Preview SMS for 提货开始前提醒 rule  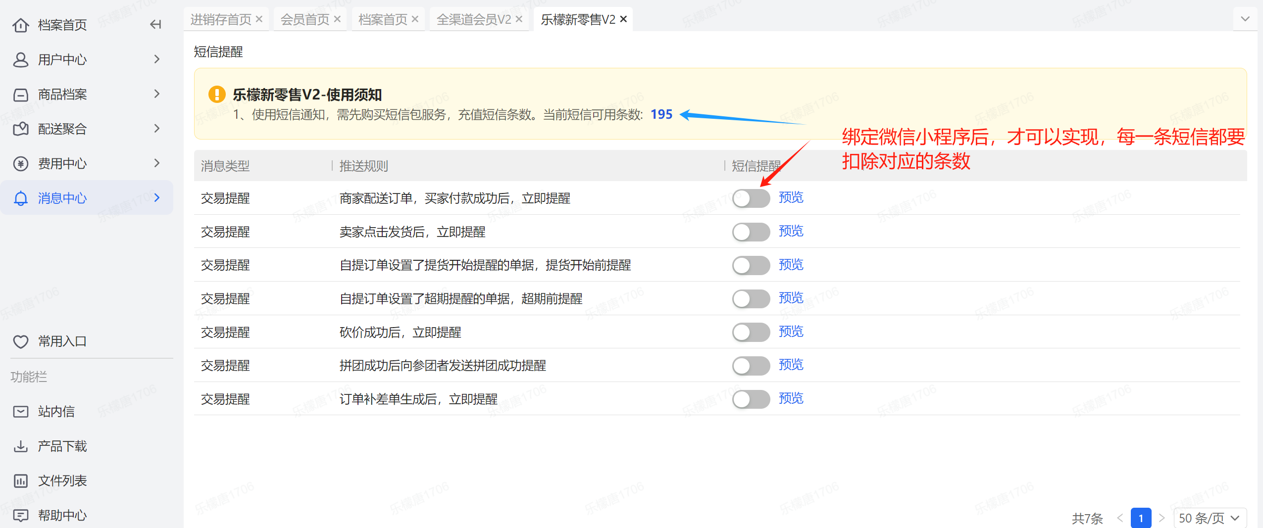(x=791, y=265)
